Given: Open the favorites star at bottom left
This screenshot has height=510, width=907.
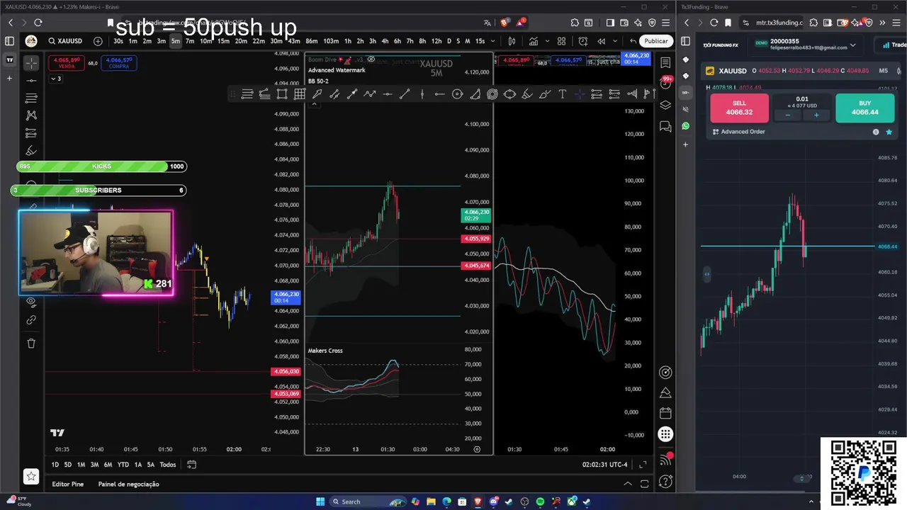Looking at the screenshot, I should tap(30, 476).
